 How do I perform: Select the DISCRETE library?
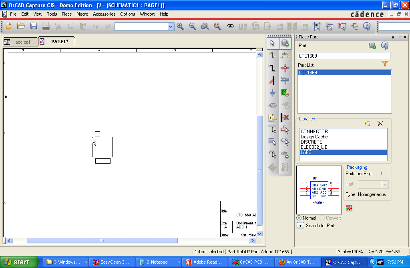[x=343, y=142]
